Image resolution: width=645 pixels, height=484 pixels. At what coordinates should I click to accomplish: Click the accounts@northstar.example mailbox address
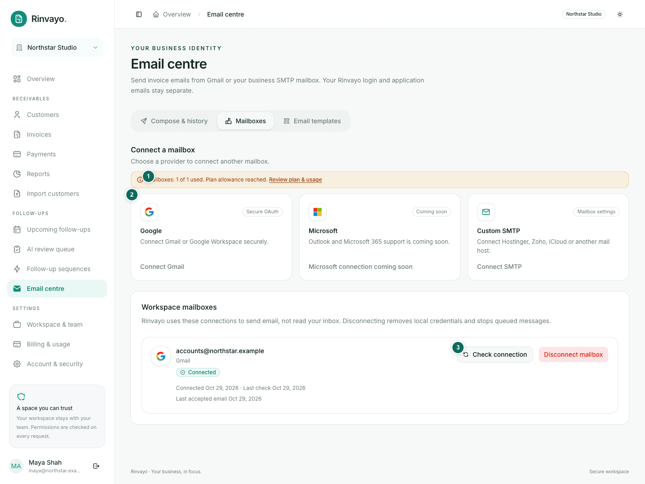[x=220, y=351]
